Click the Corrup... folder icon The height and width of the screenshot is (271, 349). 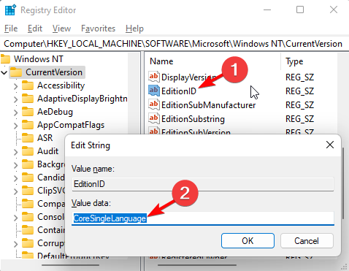(x=28, y=243)
